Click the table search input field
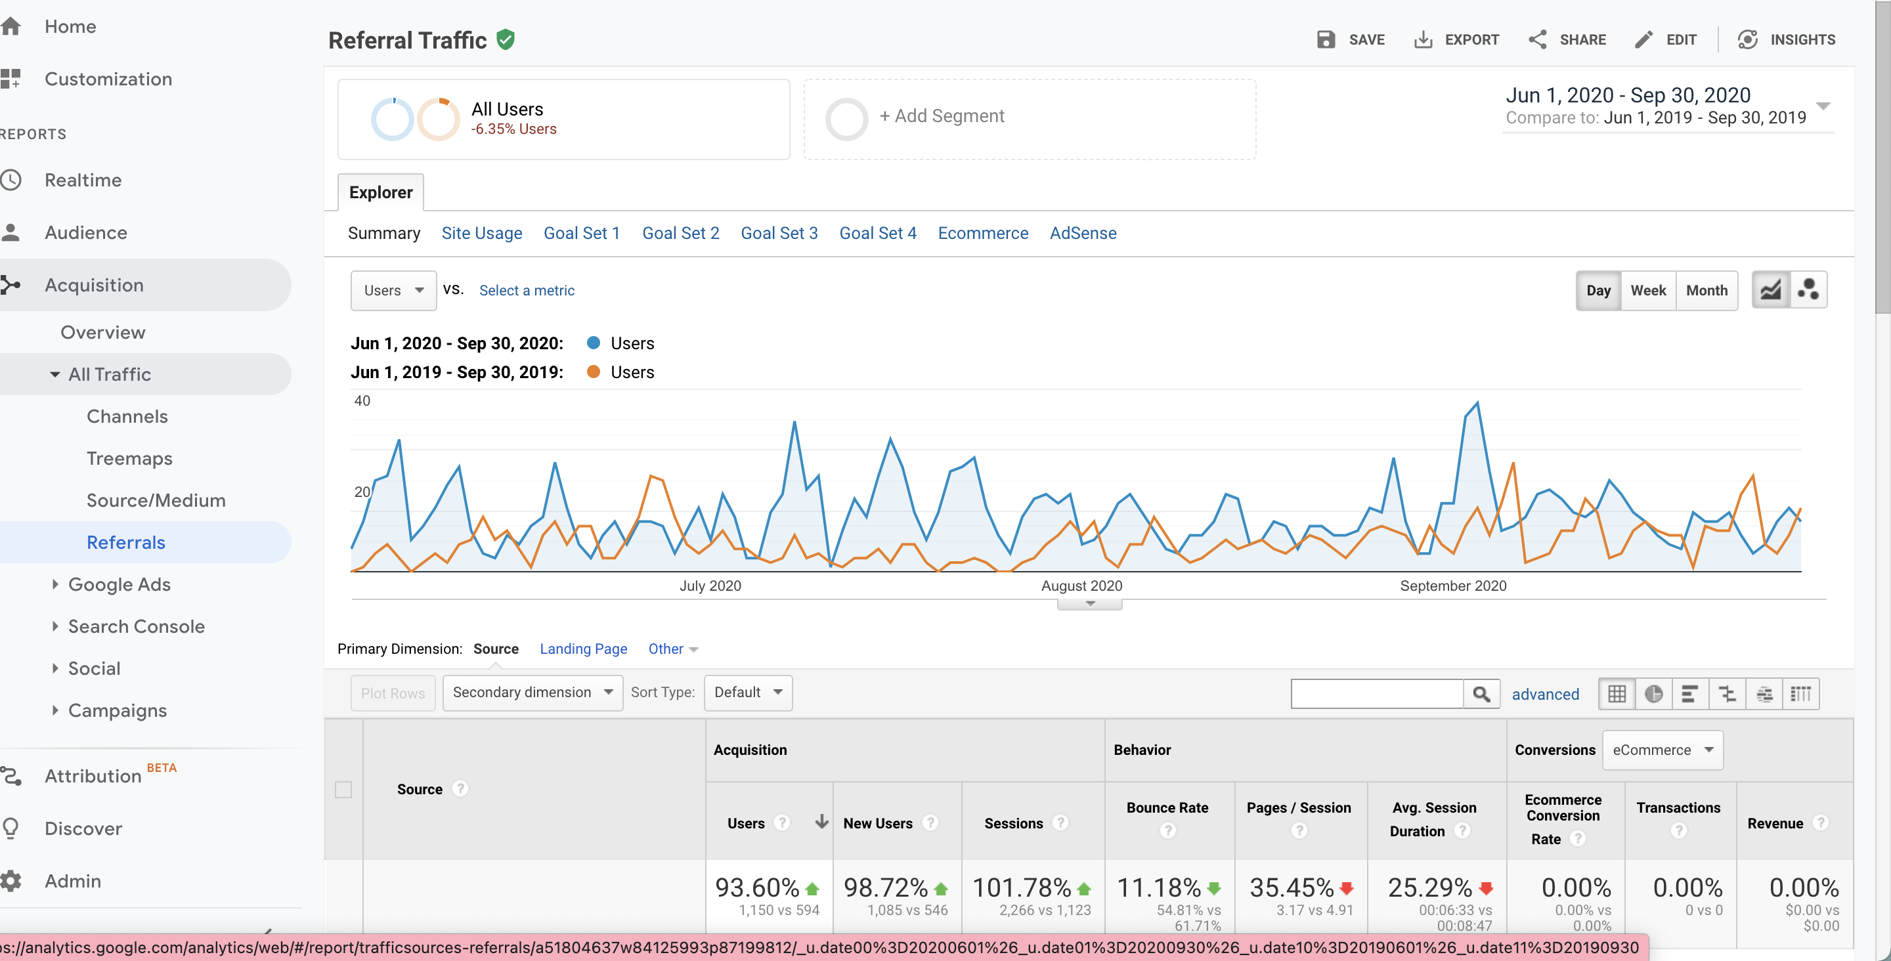 (1377, 694)
